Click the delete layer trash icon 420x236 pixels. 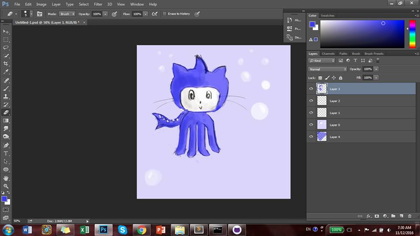[409, 216]
